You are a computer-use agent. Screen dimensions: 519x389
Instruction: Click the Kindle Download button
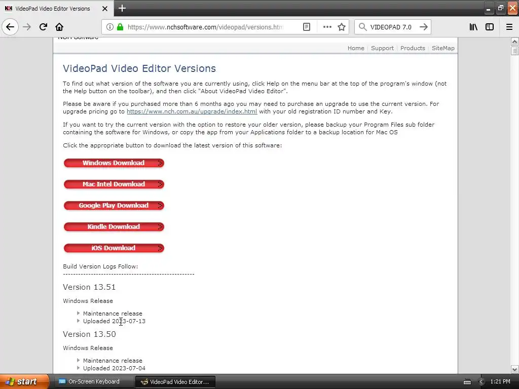pos(114,226)
